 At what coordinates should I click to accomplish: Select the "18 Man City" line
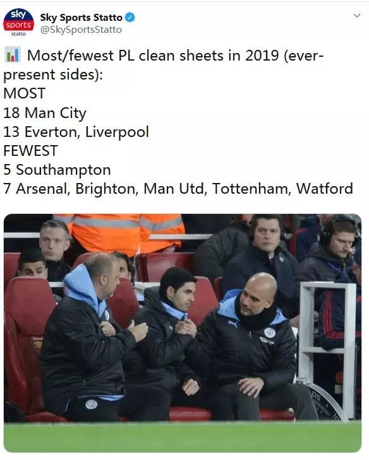coord(45,113)
